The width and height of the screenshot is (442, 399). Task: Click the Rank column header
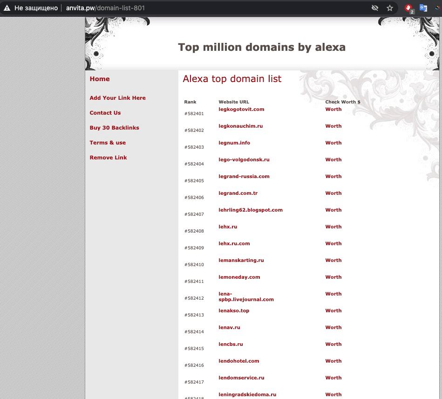coord(190,102)
